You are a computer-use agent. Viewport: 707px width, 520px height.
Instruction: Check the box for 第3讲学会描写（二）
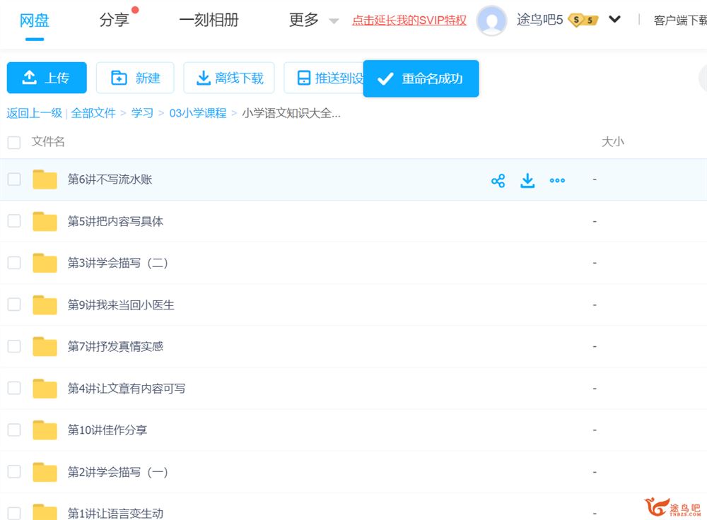14,263
